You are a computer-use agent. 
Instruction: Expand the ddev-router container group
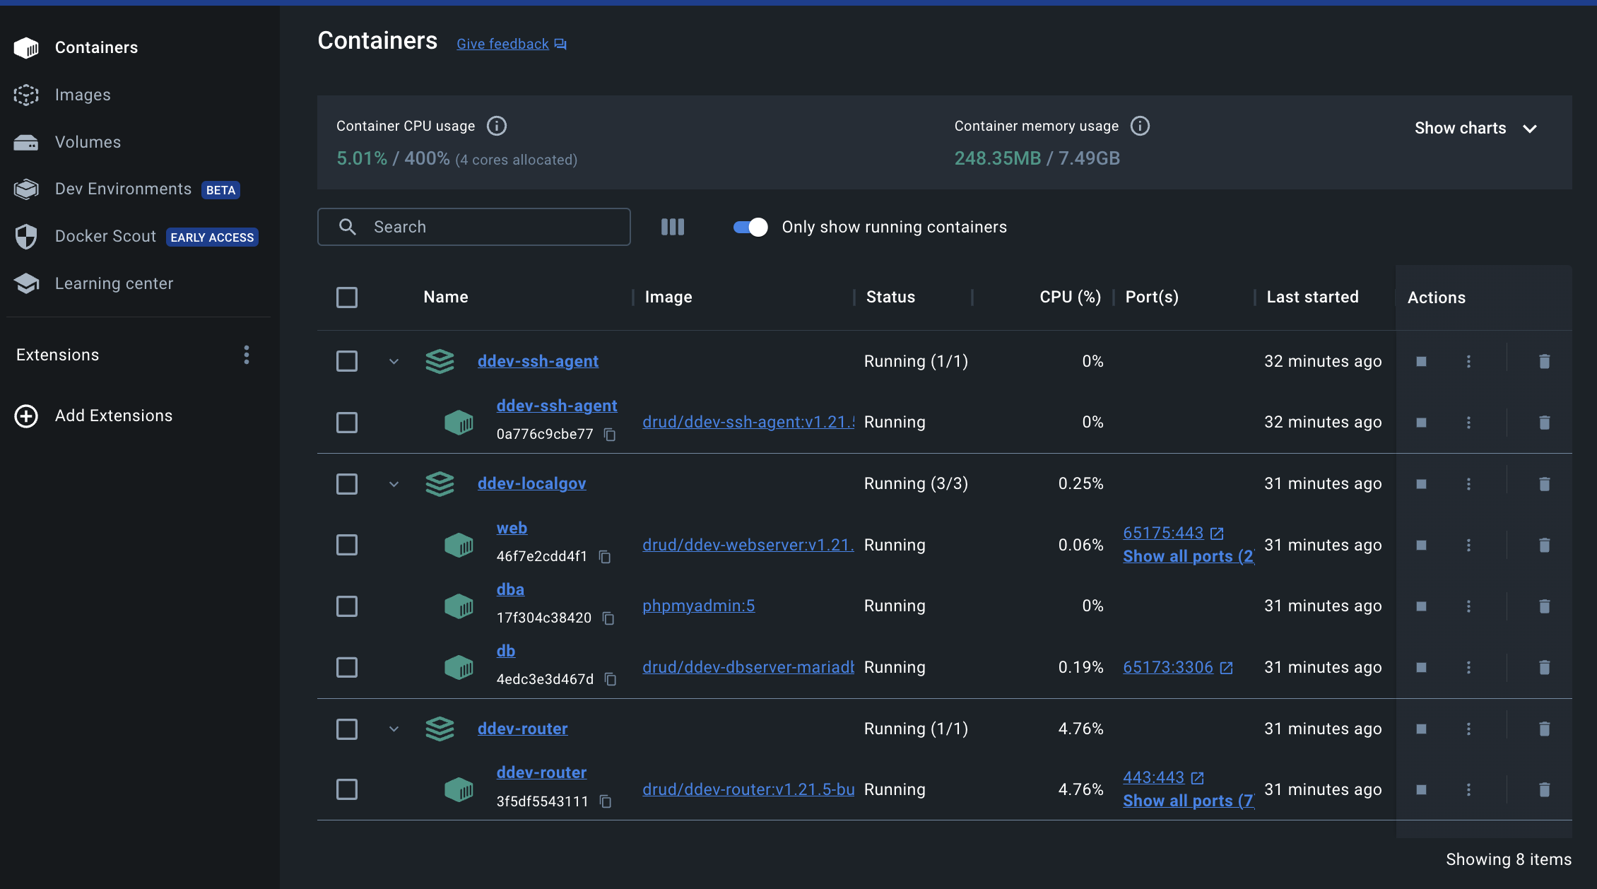click(x=391, y=728)
